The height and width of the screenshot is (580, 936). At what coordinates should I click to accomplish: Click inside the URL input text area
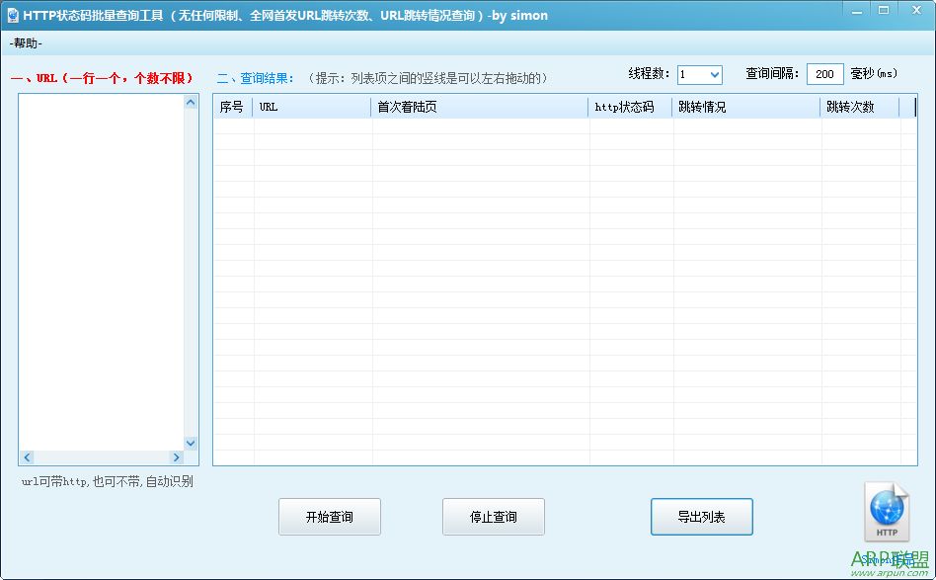tap(99, 267)
